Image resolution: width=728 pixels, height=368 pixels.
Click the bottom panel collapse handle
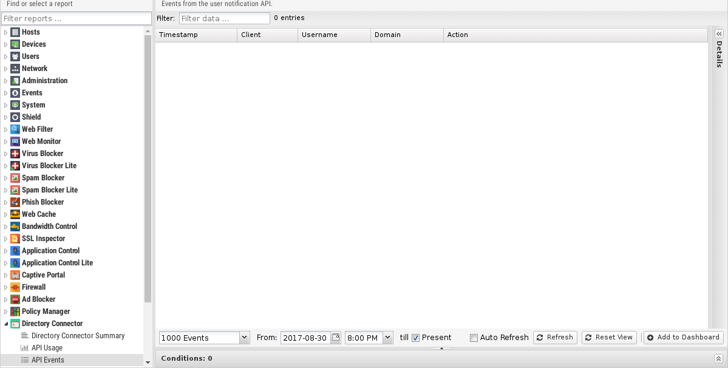point(441,348)
